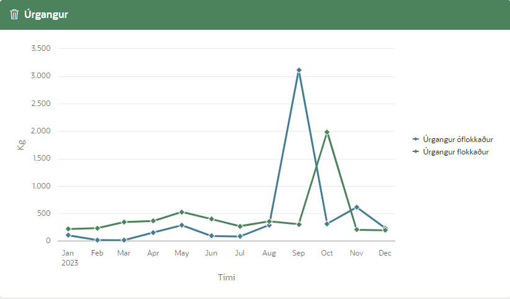Click the green flokkaður legend marker
This screenshot has height=299, width=510.
(416, 151)
